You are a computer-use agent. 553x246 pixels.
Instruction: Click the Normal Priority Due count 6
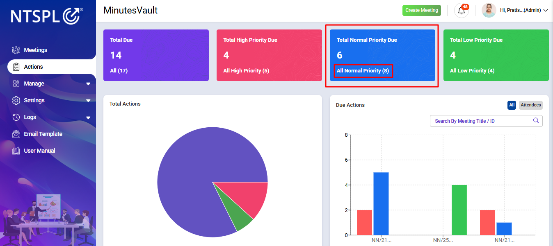point(340,55)
